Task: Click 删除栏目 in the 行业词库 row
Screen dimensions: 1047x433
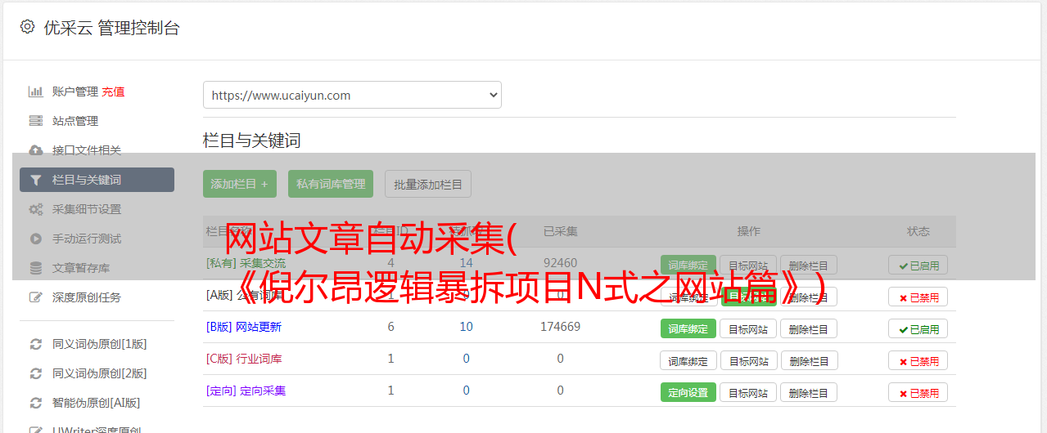Action: (809, 360)
